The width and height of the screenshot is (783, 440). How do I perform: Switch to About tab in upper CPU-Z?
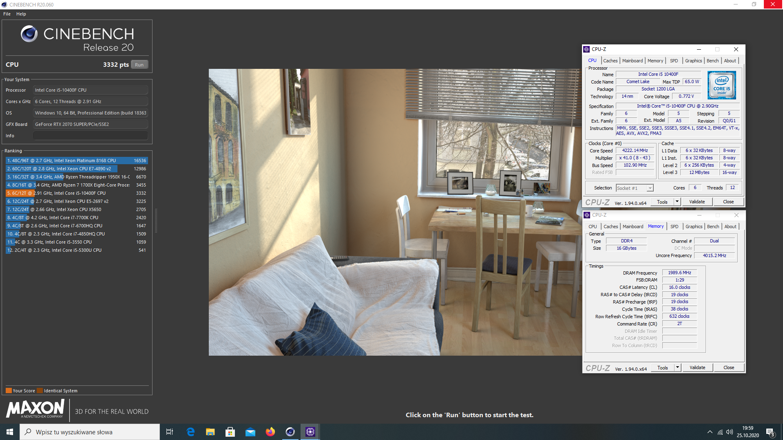click(730, 61)
